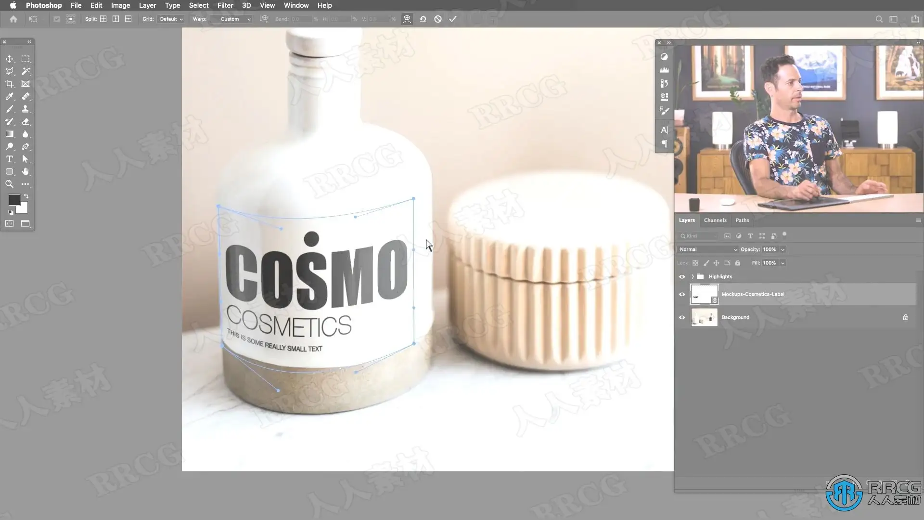Screen dimensions: 924x520
Task: Click the Background layer thumbnail
Action: 704,317
